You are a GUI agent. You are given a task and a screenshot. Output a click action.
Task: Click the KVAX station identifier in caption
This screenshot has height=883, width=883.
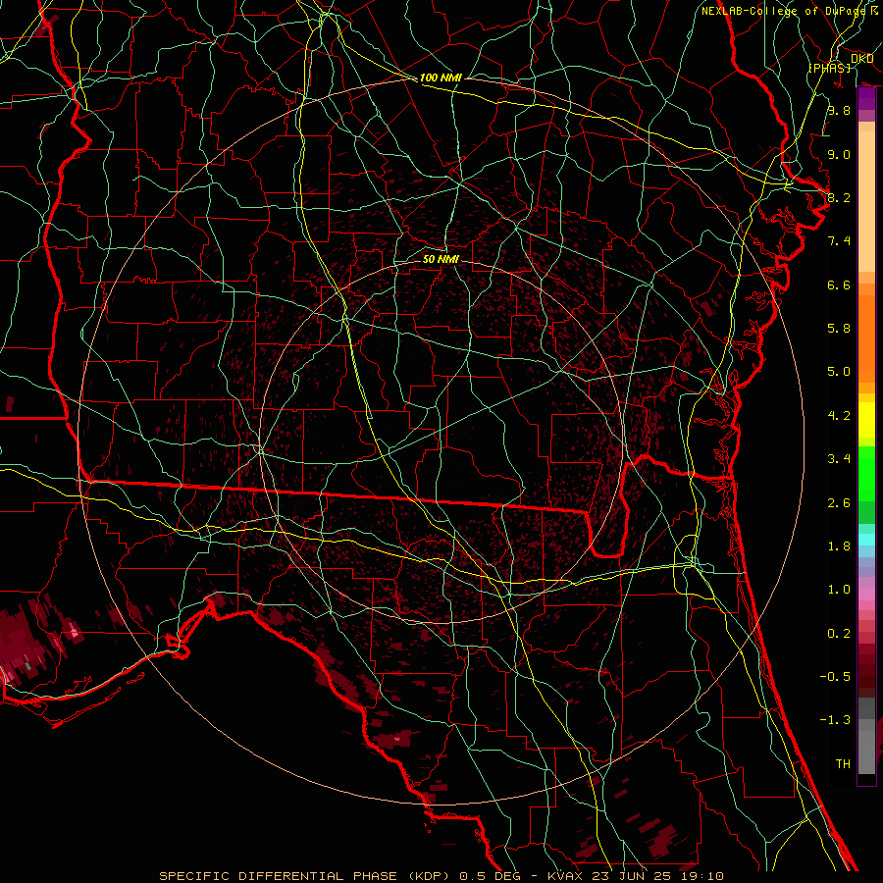point(566,876)
